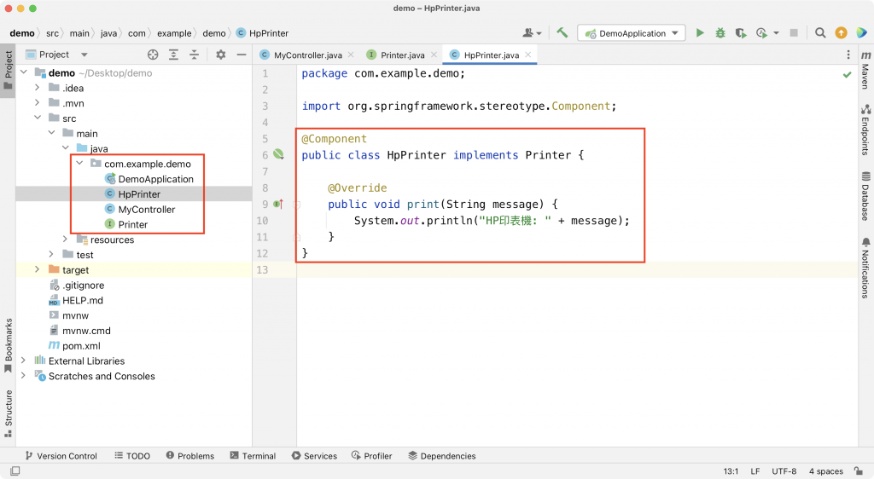The width and height of the screenshot is (874, 479).
Task: Expand External Libraries node
Action: coord(23,361)
